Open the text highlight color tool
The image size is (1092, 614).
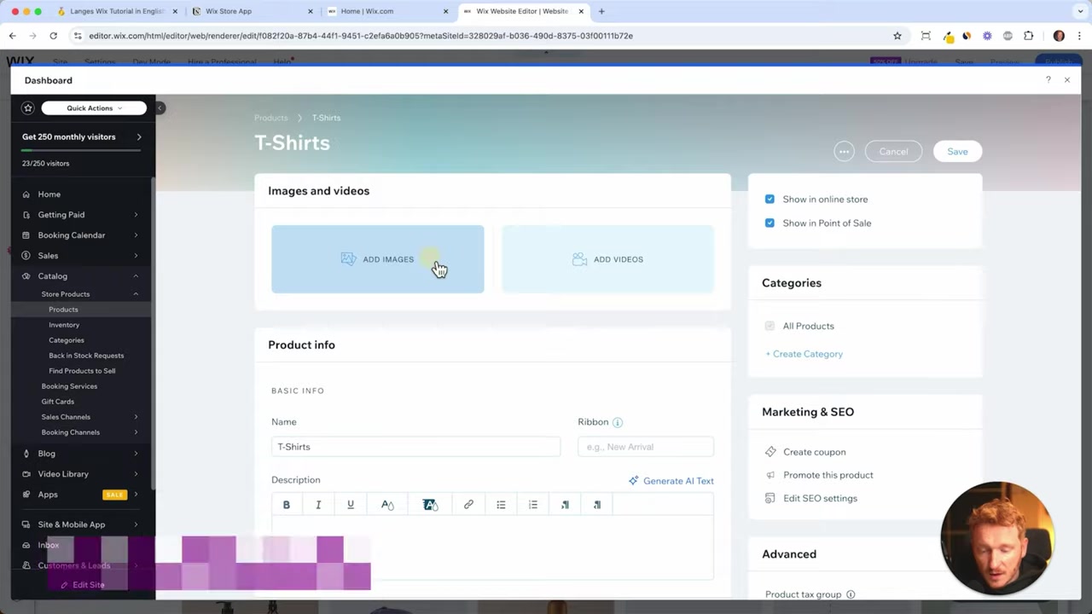(x=430, y=505)
